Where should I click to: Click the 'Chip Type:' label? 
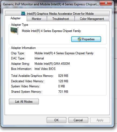[x=18, y=53]
